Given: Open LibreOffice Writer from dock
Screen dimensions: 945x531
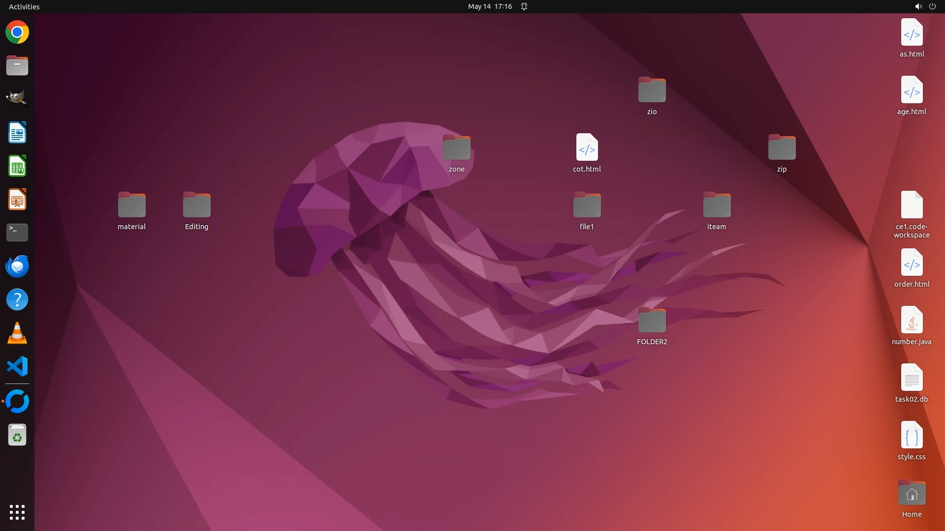Looking at the screenshot, I should (x=17, y=133).
